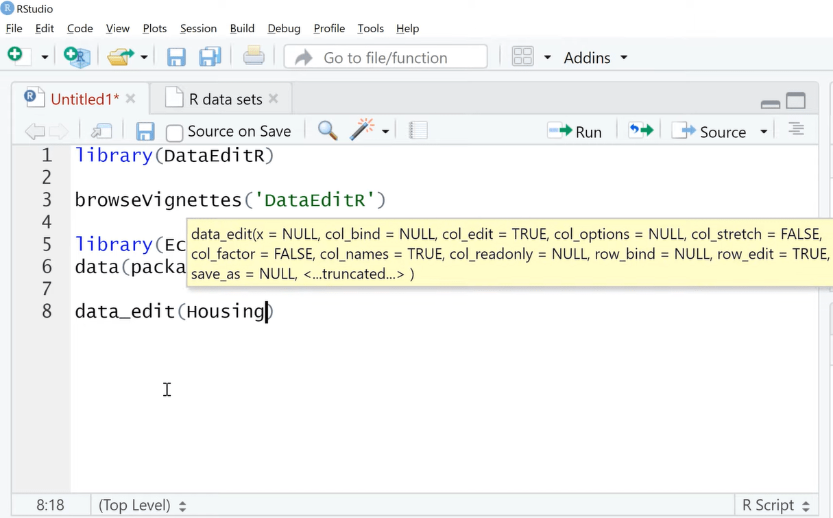
Task: Save script from editor toolbar
Action: click(145, 132)
